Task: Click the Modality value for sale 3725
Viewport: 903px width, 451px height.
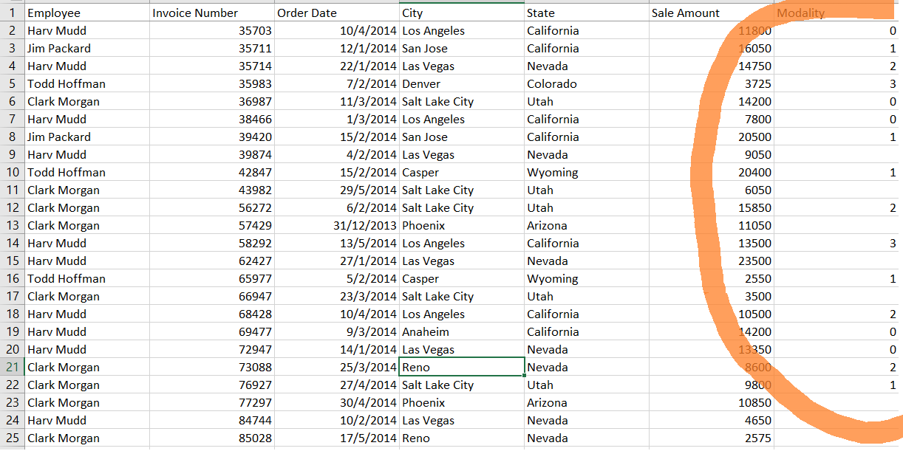Action: point(838,83)
